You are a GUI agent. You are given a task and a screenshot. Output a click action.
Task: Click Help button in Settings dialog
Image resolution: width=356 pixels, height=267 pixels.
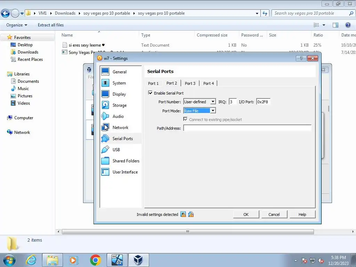(302, 214)
